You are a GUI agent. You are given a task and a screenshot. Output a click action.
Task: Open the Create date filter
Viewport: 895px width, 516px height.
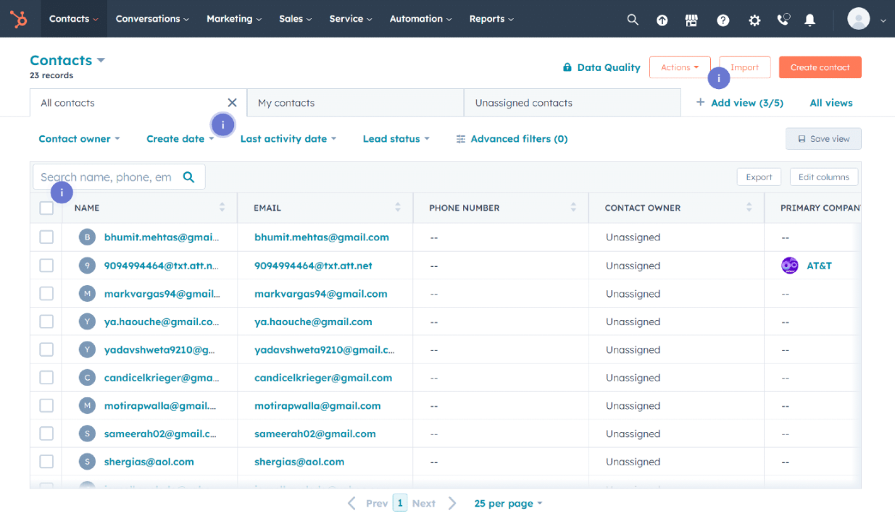(x=180, y=139)
